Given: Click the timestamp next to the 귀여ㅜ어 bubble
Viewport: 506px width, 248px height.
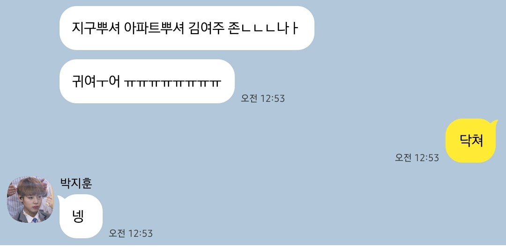Looking at the screenshot, I should 263,99.
